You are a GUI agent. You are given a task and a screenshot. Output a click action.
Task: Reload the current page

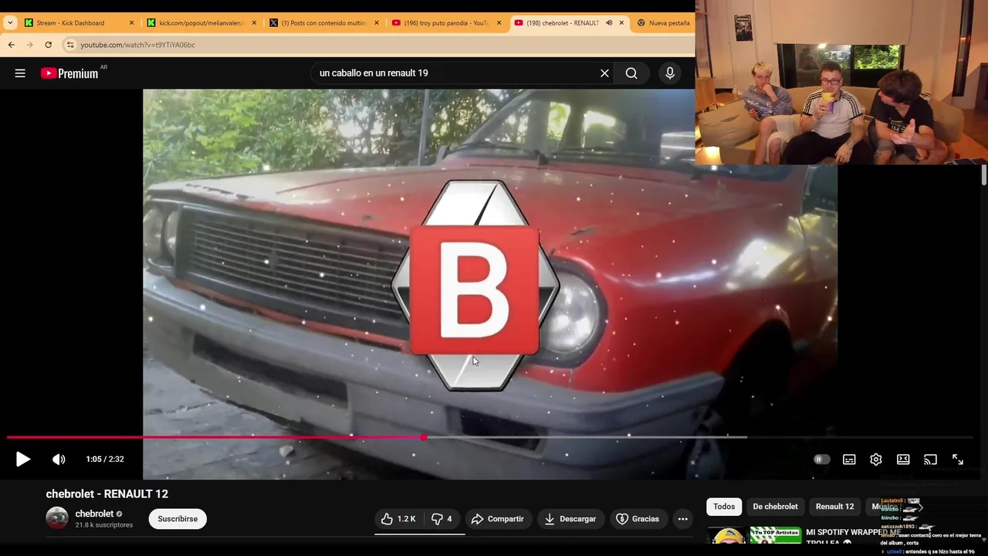[x=49, y=45]
